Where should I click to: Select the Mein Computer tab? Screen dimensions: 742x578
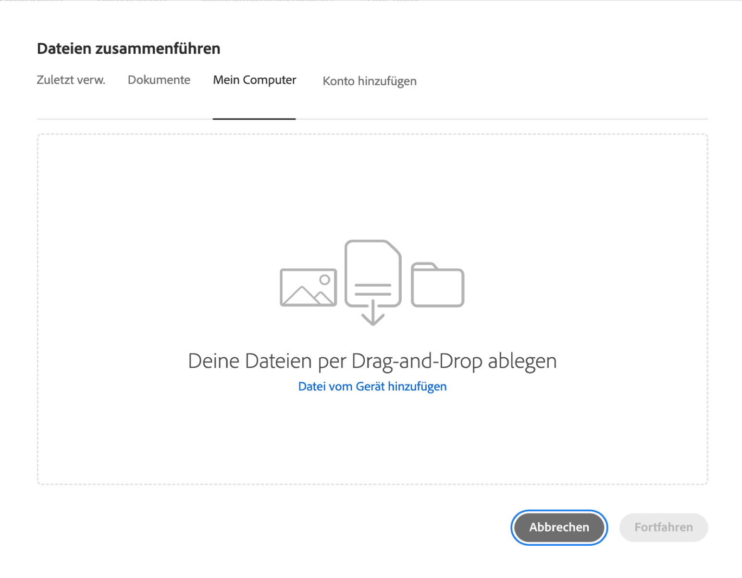[254, 80]
